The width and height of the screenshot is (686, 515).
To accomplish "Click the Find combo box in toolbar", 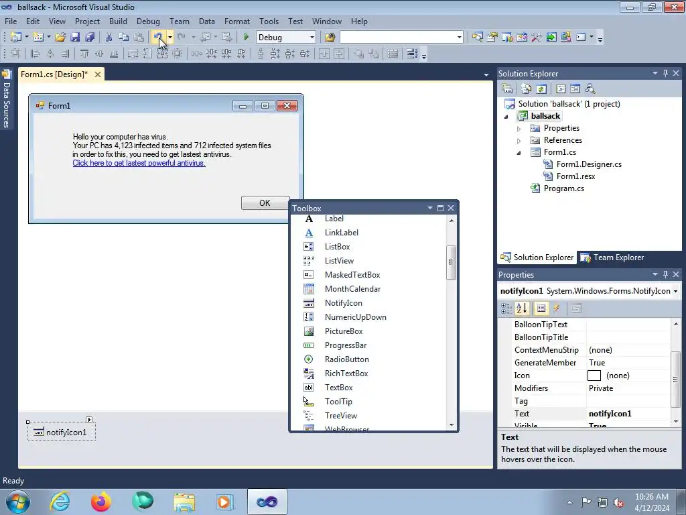I will click(401, 38).
